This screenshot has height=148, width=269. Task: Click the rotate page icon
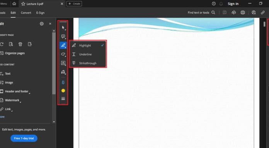pyautogui.click(x=2, y=44)
